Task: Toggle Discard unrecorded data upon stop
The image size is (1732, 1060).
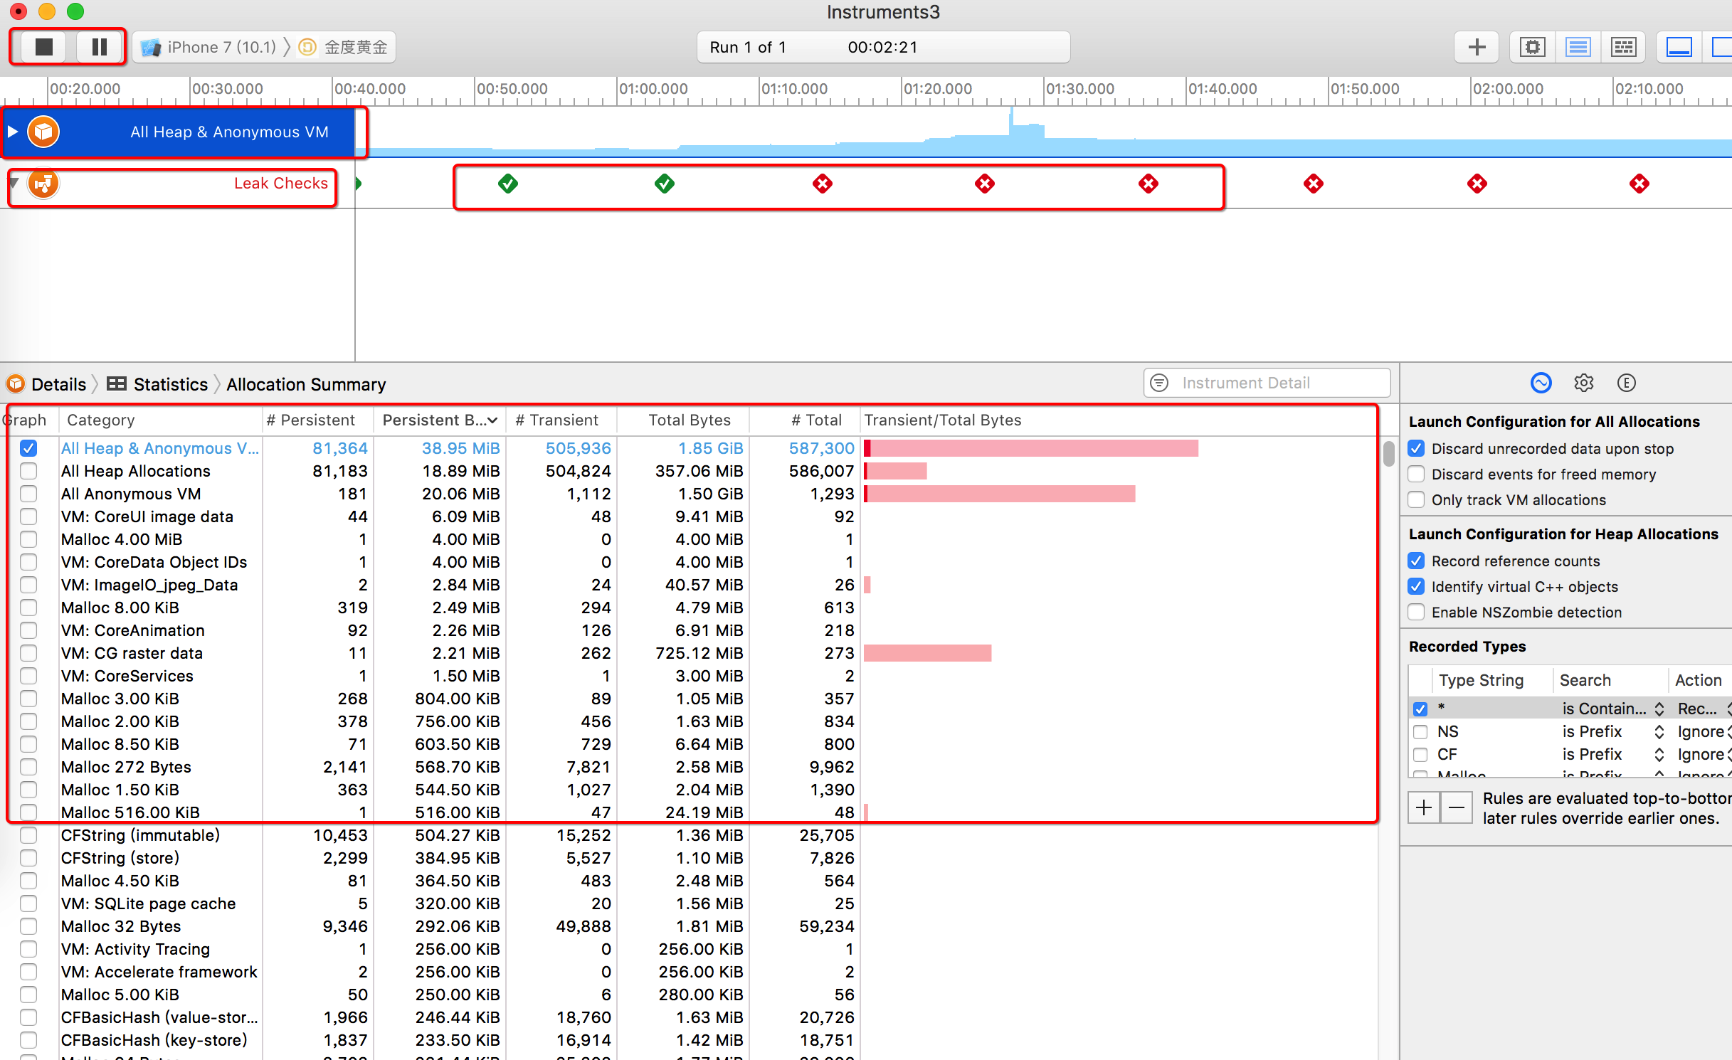Action: pyautogui.click(x=1416, y=448)
